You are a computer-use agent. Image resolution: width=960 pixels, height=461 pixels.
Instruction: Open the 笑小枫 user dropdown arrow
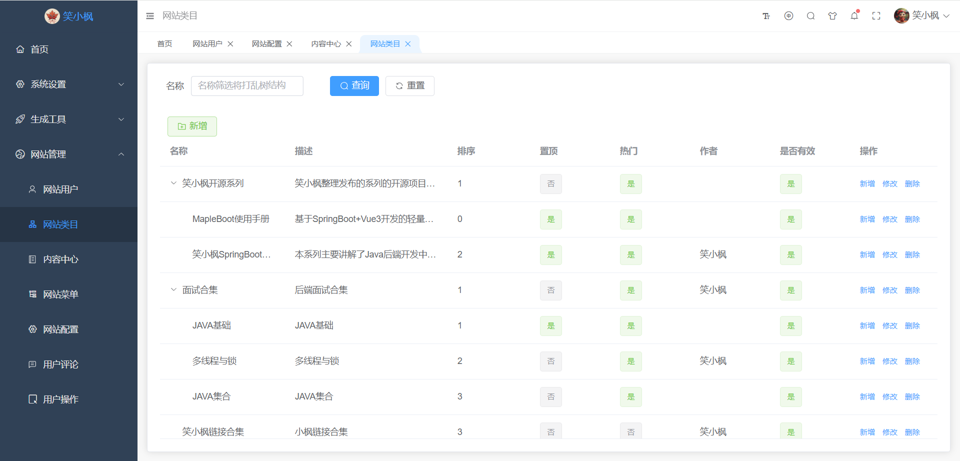tap(946, 16)
